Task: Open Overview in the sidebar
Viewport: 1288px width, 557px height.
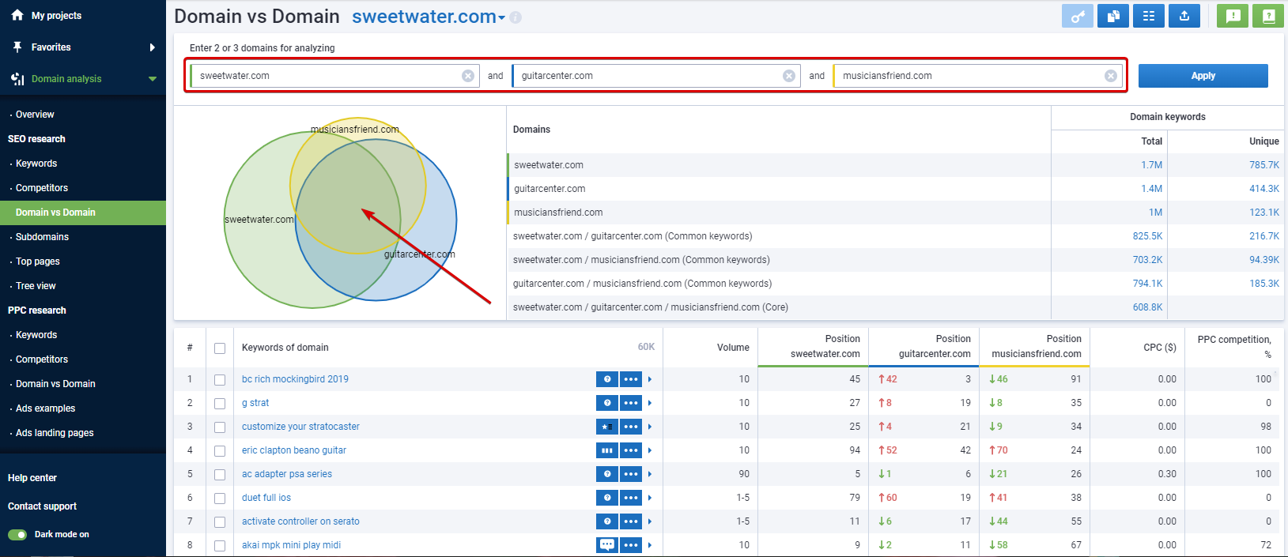Action: (x=35, y=115)
